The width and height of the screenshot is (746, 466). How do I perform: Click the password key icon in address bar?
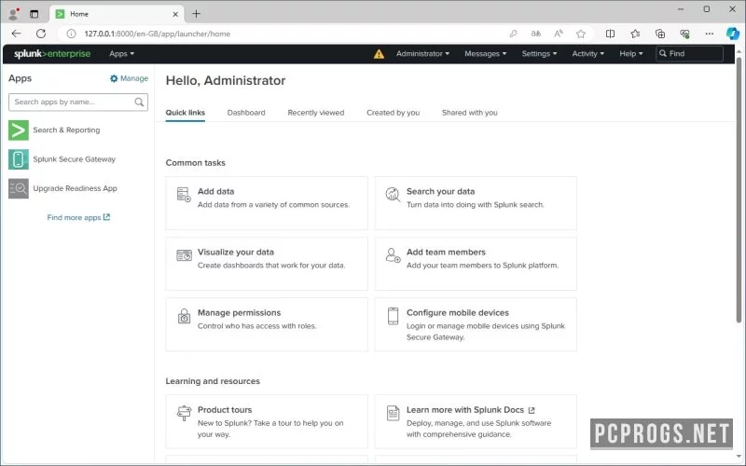pos(514,34)
